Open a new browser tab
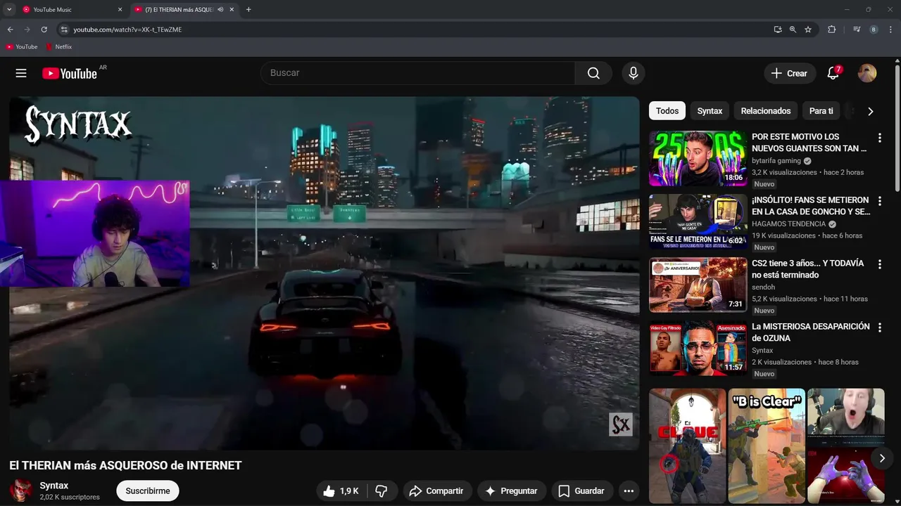The image size is (901, 506). point(248,10)
